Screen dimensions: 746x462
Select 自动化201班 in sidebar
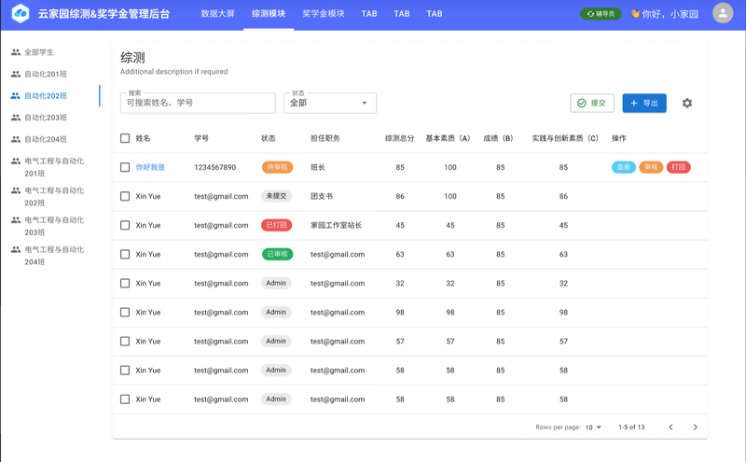tap(46, 74)
